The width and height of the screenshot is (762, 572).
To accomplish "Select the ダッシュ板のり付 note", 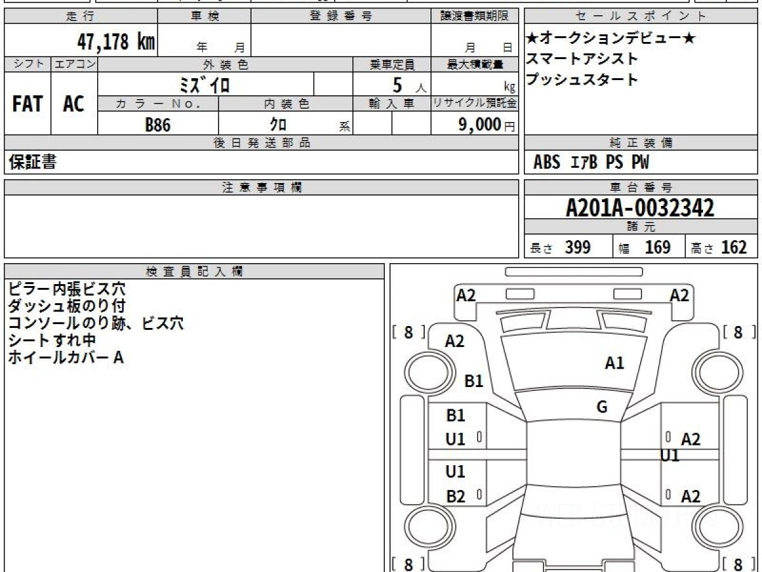I will [x=67, y=306].
